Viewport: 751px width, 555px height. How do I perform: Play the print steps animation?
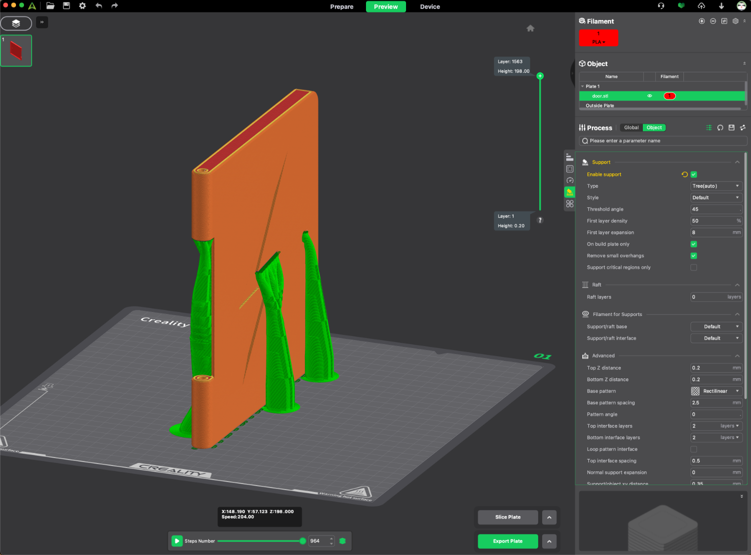click(x=177, y=541)
